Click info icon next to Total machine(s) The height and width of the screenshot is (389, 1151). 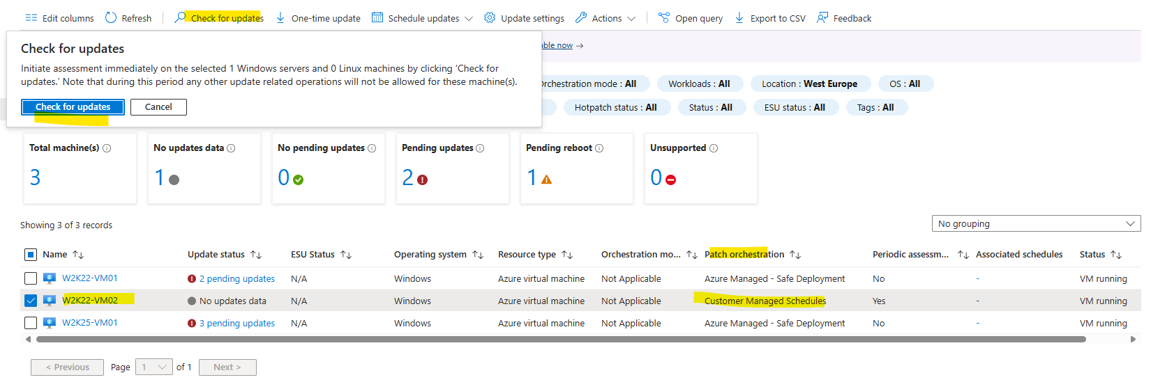[x=107, y=148]
